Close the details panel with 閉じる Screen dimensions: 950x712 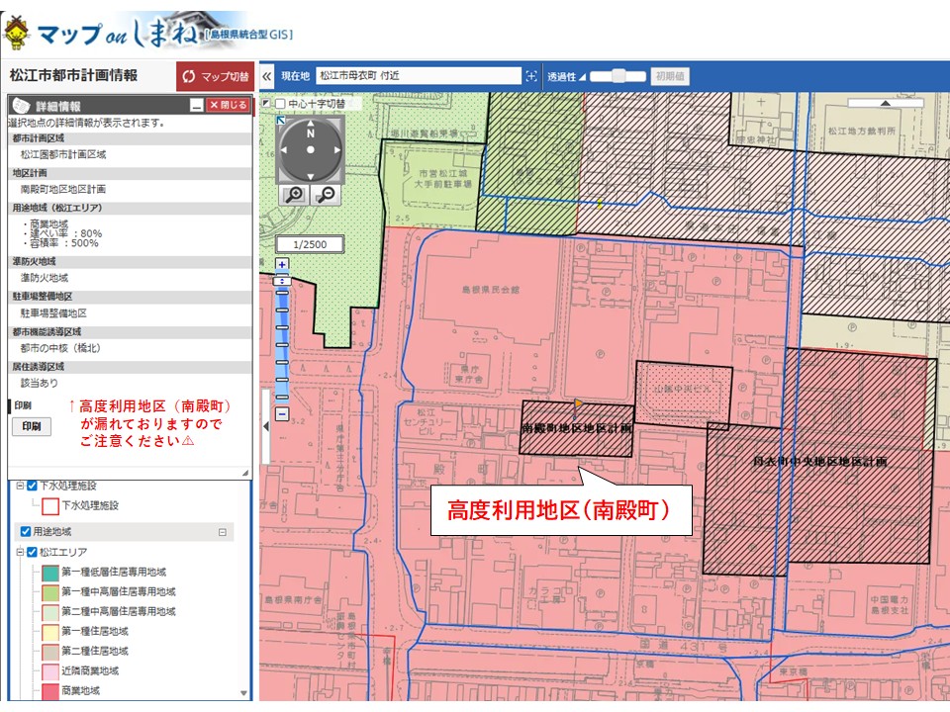(229, 105)
